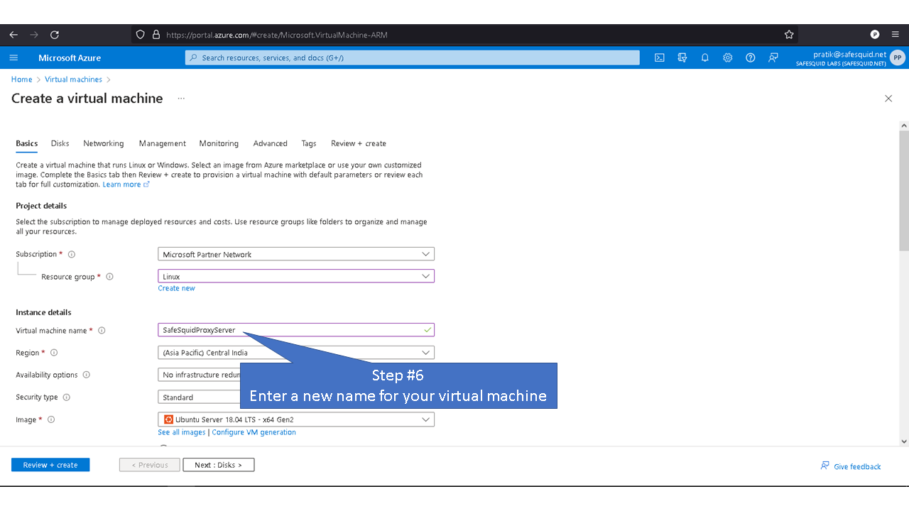Click the info icon beside Virtual machine name
The image size is (909, 511).
click(x=102, y=331)
